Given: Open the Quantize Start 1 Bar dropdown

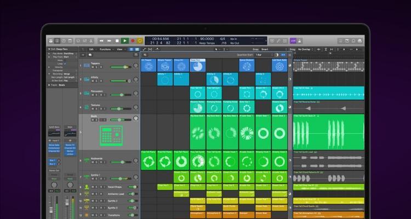Looking at the screenshot, I should (264, 55).
